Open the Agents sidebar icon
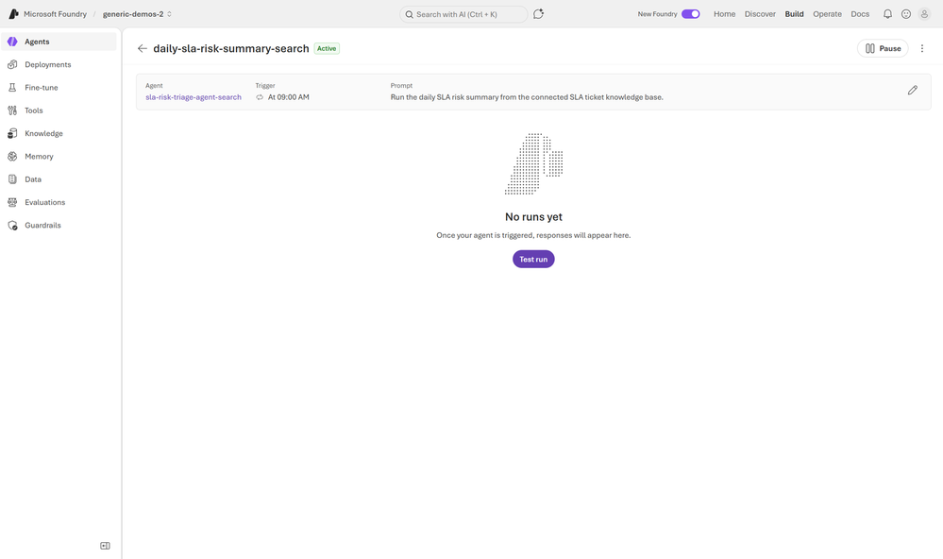 tap(12, 42)
